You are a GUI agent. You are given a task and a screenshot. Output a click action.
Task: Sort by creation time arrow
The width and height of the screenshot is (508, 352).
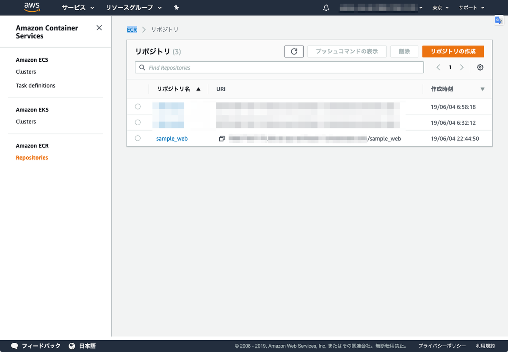tap(482, 89)
